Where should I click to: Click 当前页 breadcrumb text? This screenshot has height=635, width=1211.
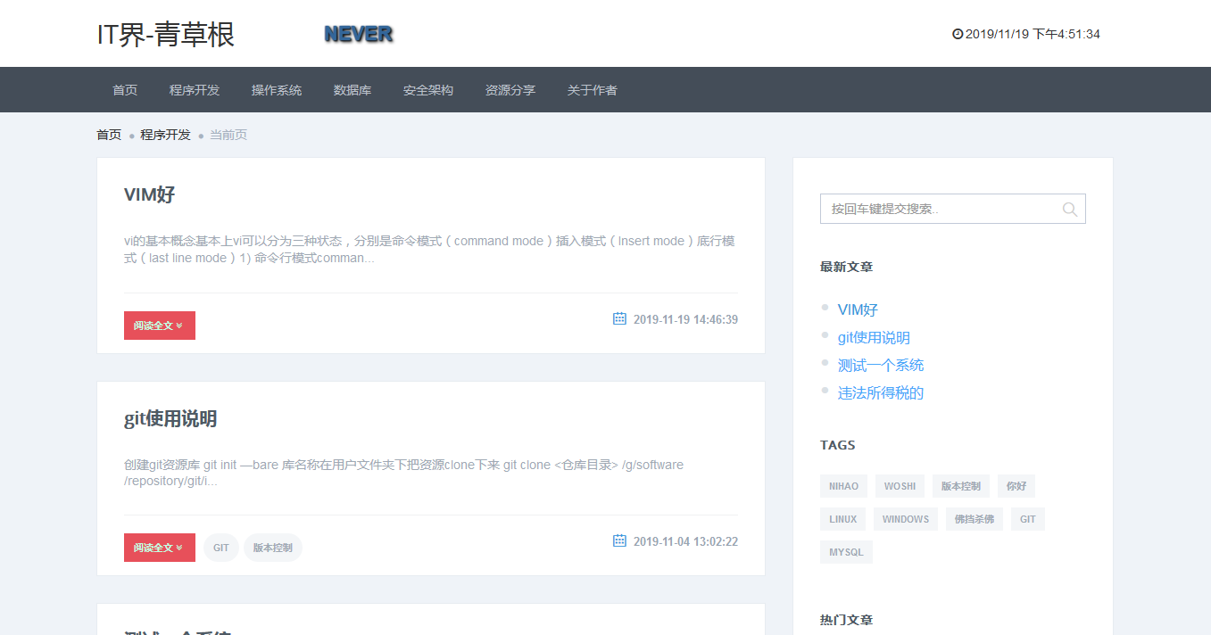[x=228, y=135]
